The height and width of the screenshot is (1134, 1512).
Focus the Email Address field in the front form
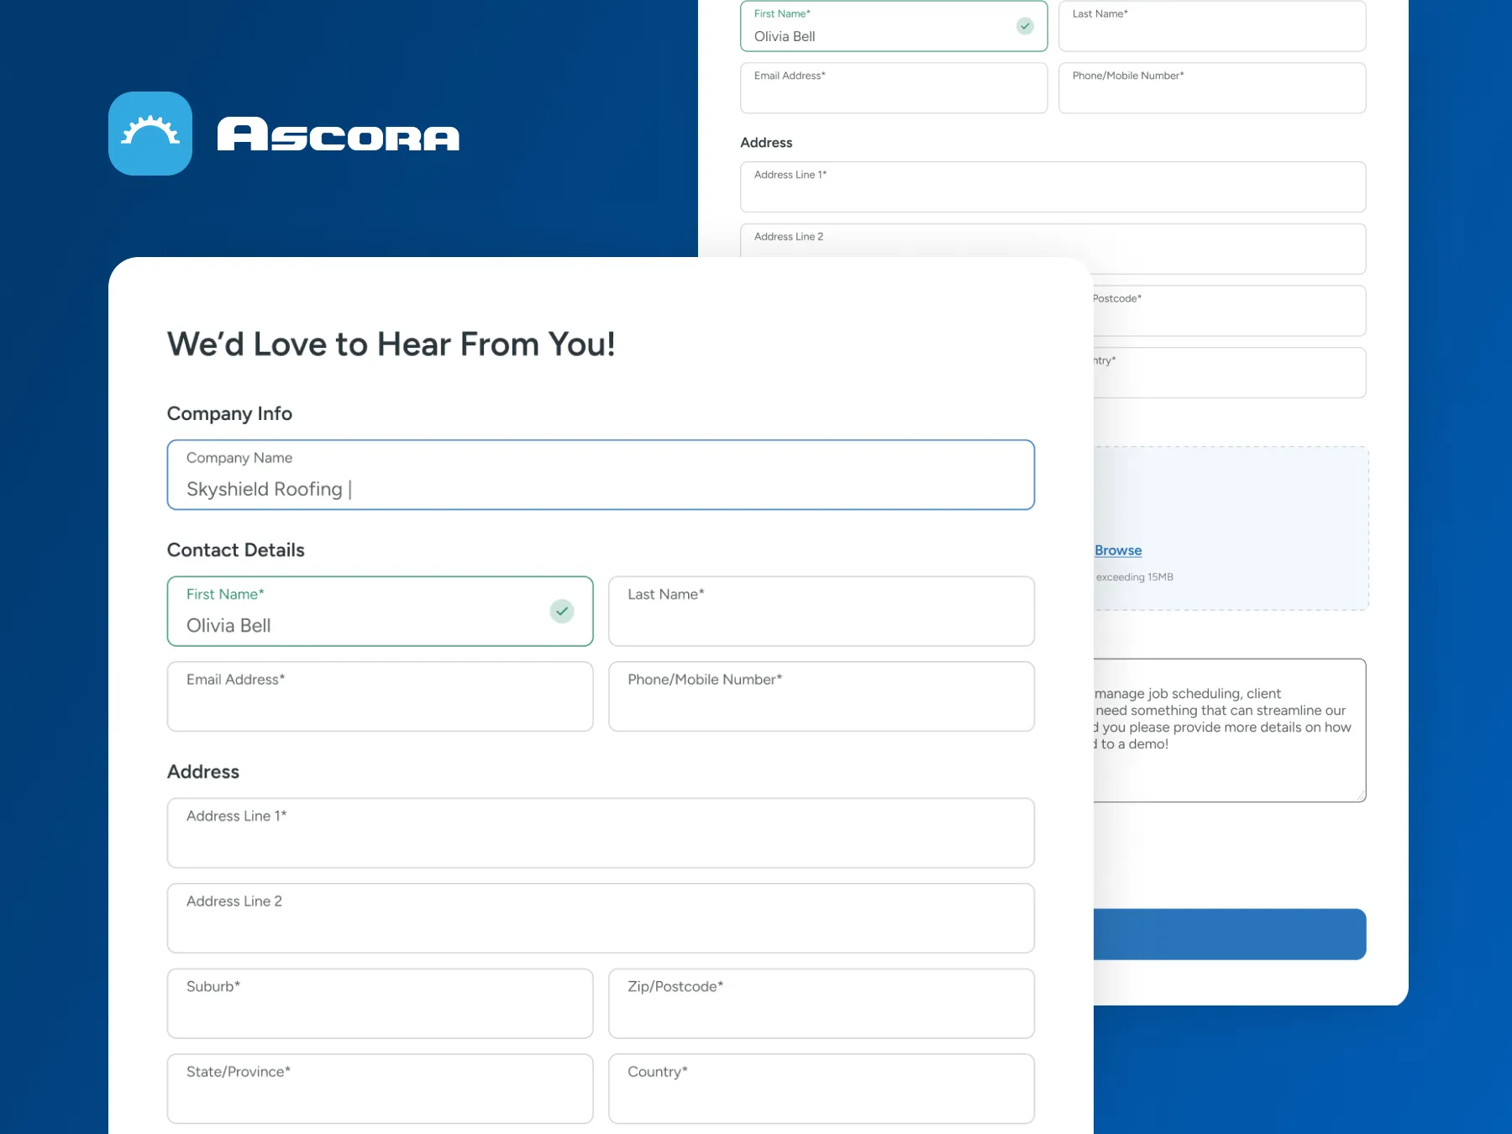click(x=380, y=696)
